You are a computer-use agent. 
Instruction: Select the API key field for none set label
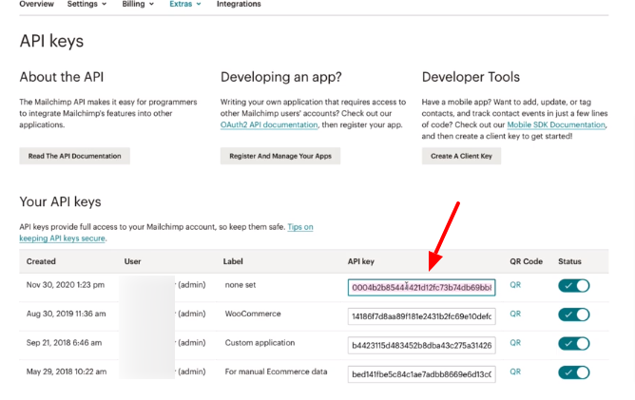point(421,288)
